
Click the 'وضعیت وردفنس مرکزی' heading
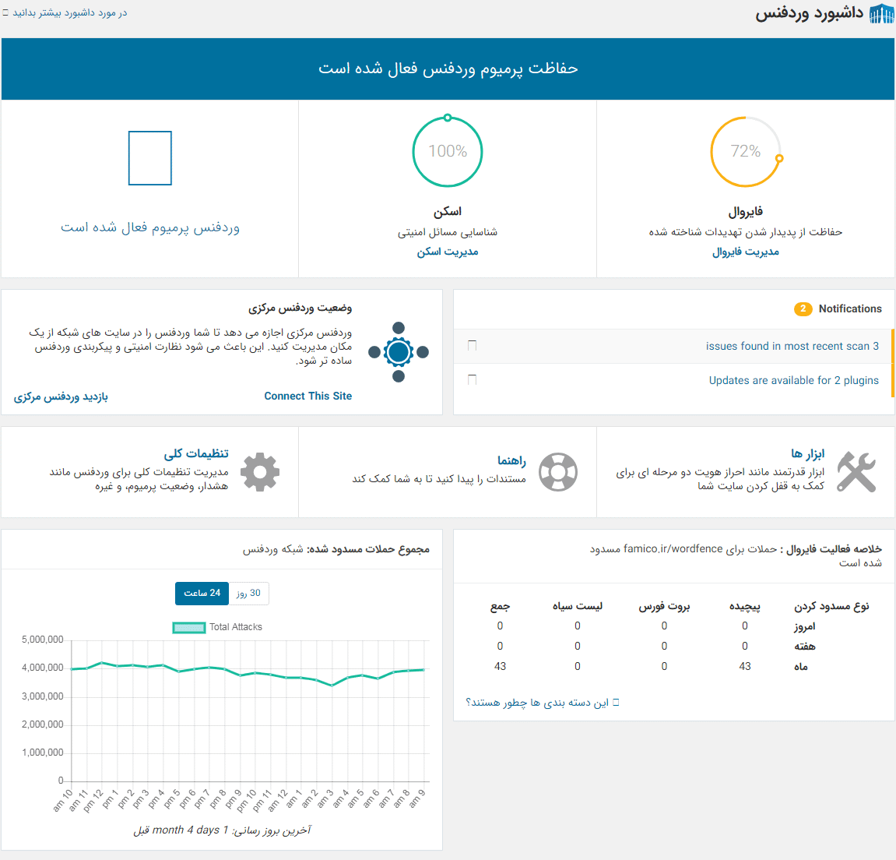pyautogui.click(x=300, y=308)
